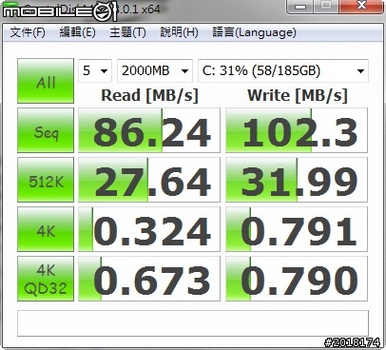
Task: Open the 文件(F) menu
Action: click(x=28, y=32)
